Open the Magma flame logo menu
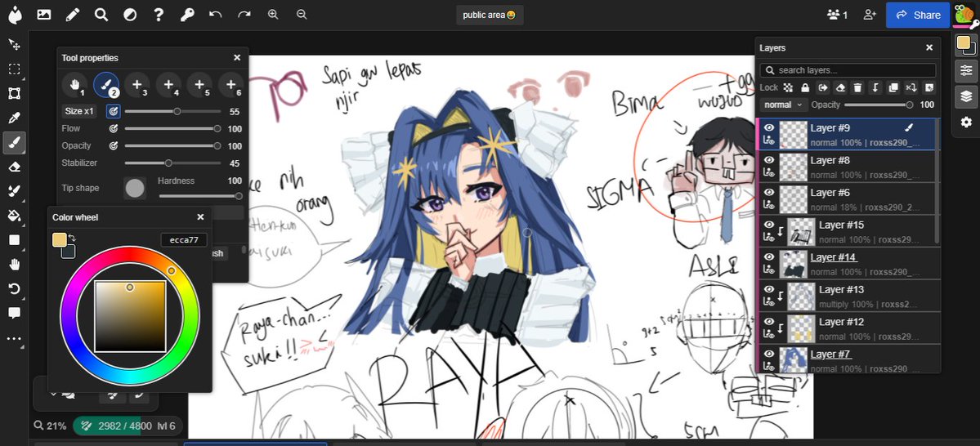The height and width of the screenshot is (446, 980). (15, 15)
